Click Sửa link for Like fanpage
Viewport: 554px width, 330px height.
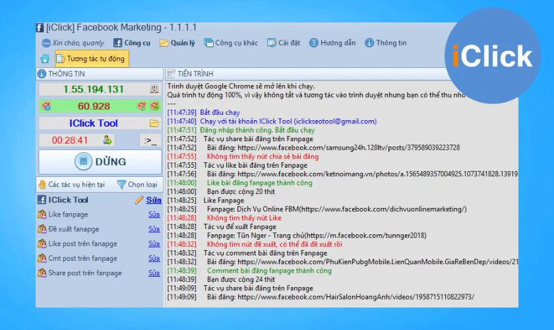click(154, 214)
